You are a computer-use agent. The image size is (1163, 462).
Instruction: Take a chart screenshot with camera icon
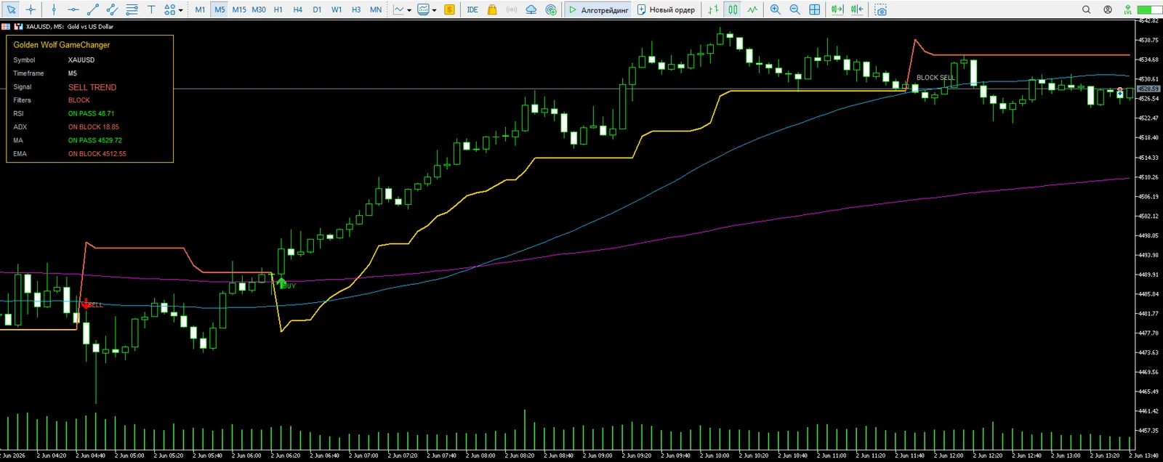click(x=880, y=9)
